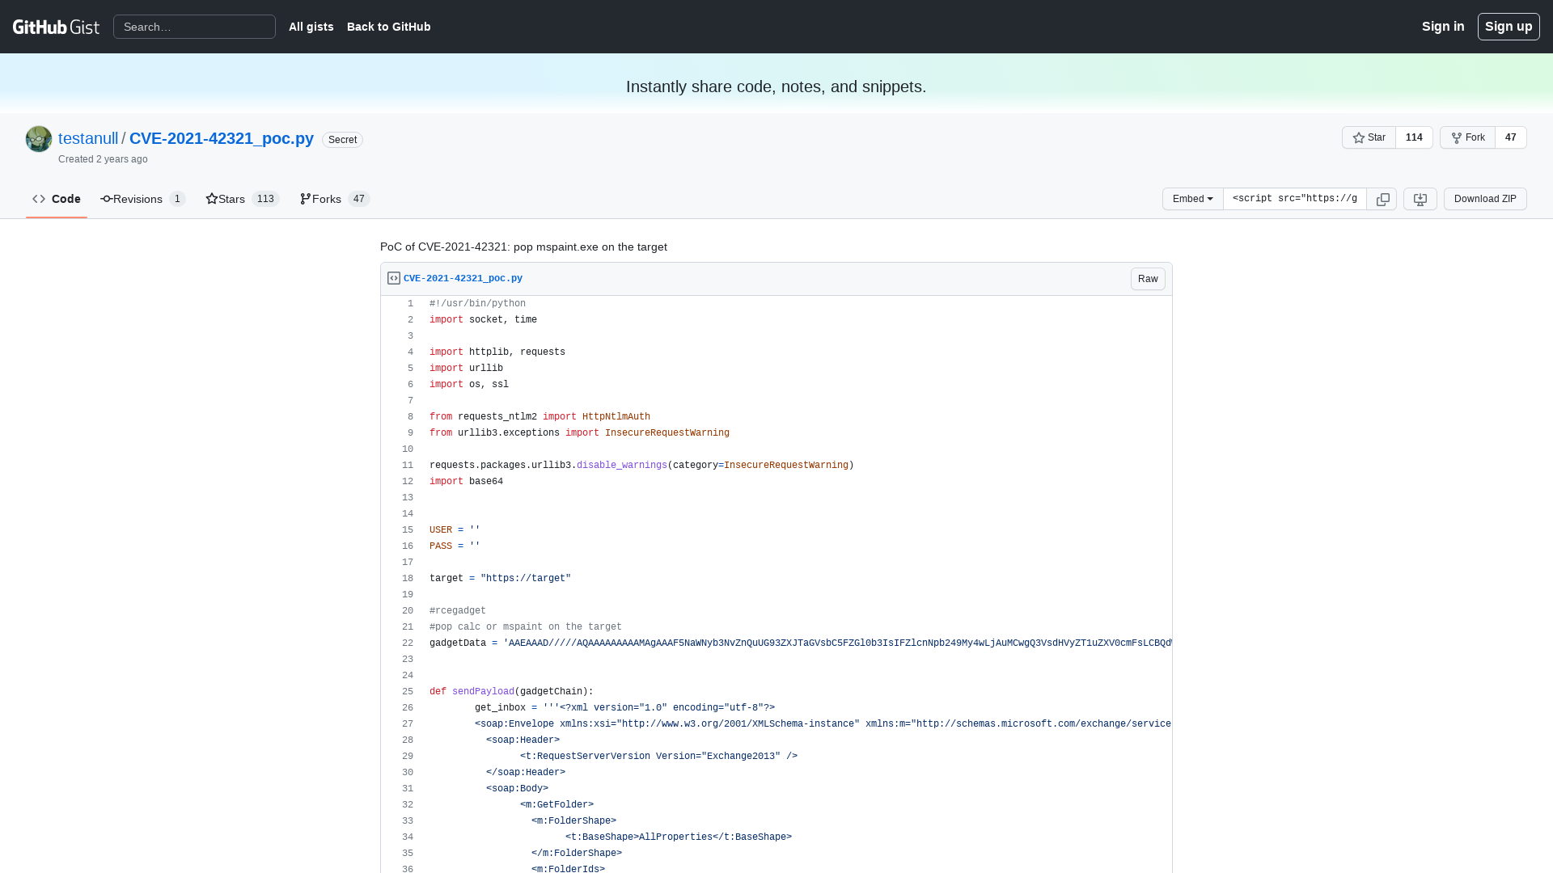Click the CVE-2021-42321_poc.py file header link

463,278
